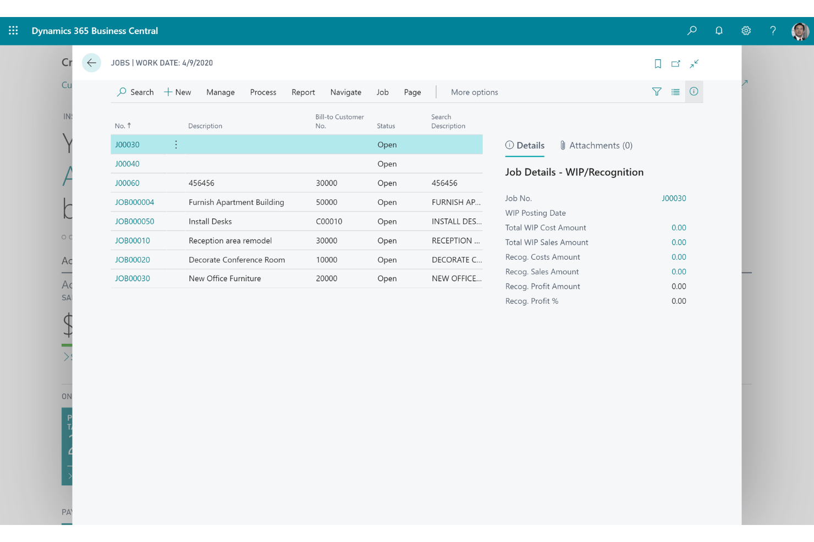This screenshot has height=542, width=814.
Task: Bookmark this Jobs page
Action: coord(658,64)
